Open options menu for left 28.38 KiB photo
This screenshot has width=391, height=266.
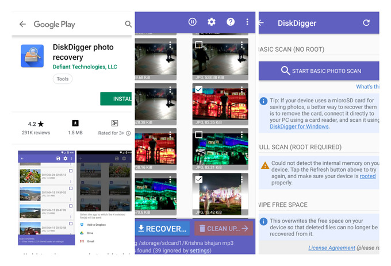coord(170,90)
